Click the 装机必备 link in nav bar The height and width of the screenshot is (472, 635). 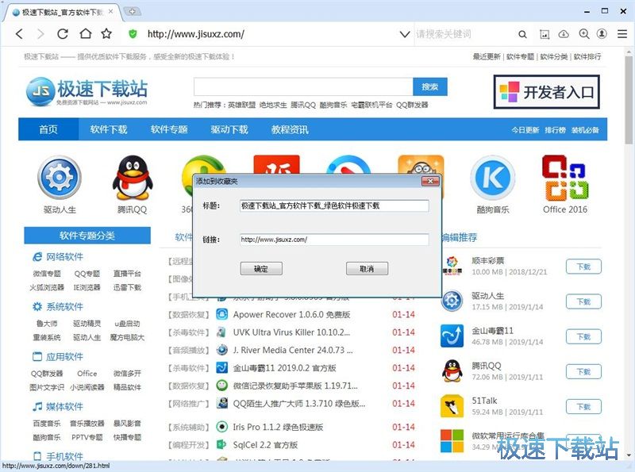pos(585,130)
